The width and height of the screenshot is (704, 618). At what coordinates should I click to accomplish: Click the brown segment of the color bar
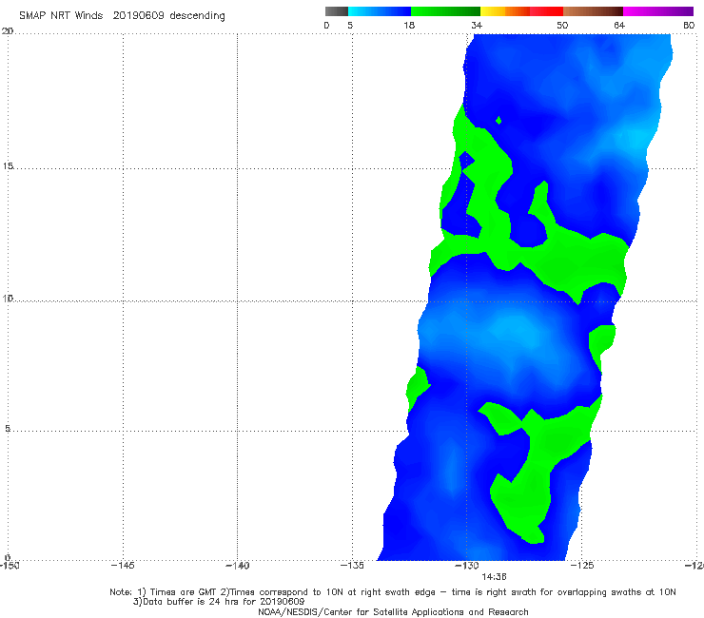(x=593, y=11)
